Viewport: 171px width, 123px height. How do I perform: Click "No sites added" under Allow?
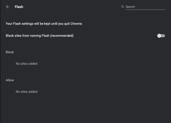tap(26, 92)
